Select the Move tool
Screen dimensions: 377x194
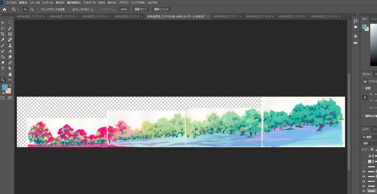(3, 23)
